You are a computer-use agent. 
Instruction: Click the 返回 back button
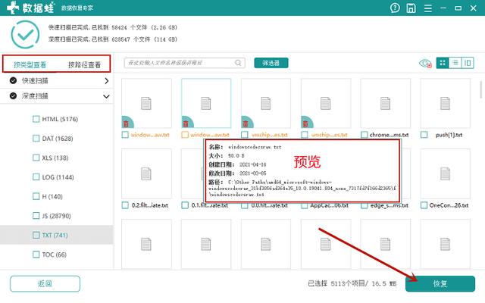[x=45, y=284]
